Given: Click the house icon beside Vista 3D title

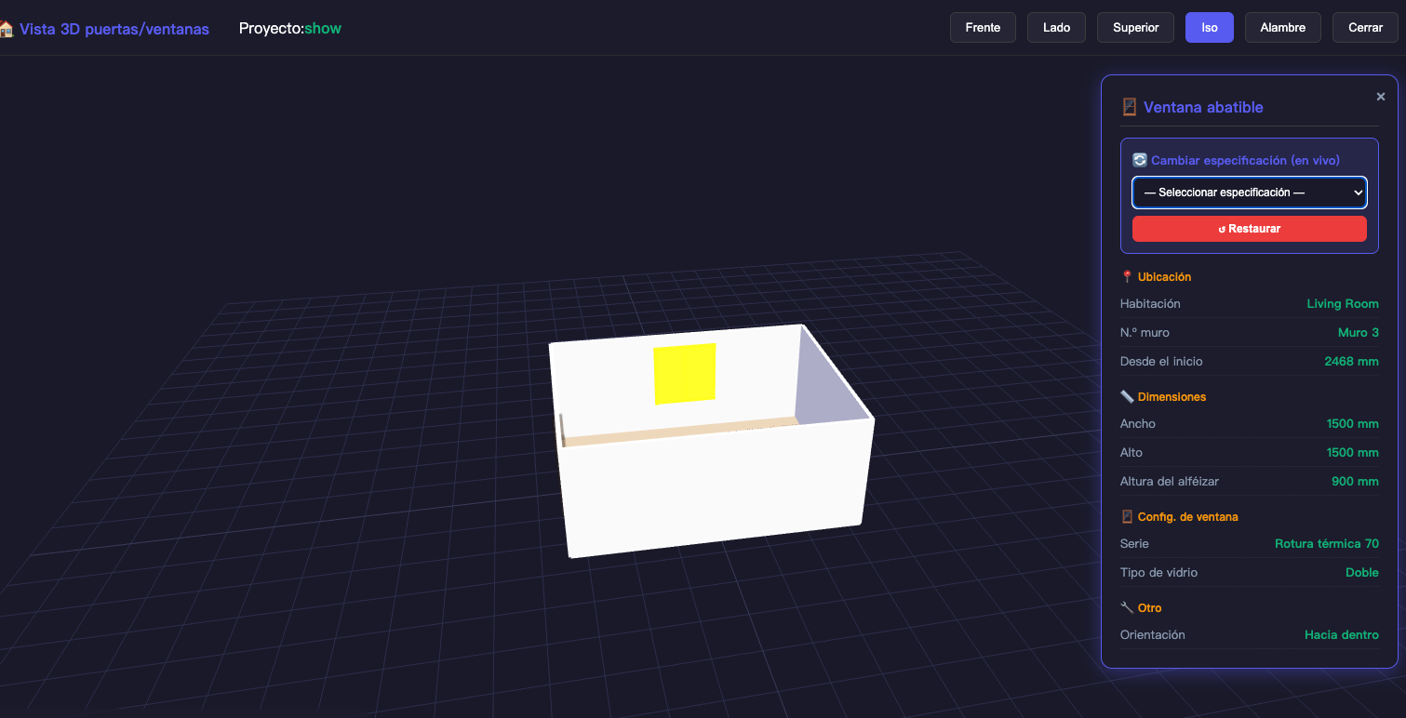Looking at the screenshot, I should [6, 29].
